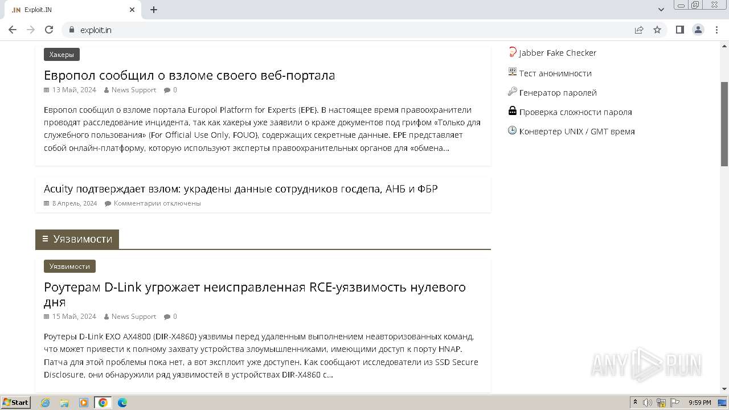This screenshot has width=729, height=410.
Task: Open Проверка сложности пароля tool
Action: click(x=575, y=112)
